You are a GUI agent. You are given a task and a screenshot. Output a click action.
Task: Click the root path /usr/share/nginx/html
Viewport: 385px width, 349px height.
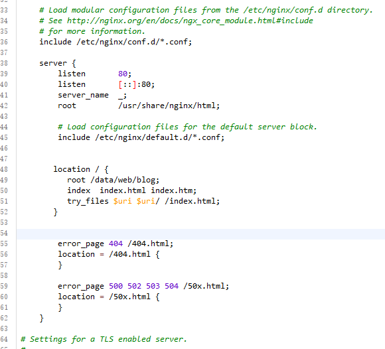pyautogui.click(x=169, y=105)
